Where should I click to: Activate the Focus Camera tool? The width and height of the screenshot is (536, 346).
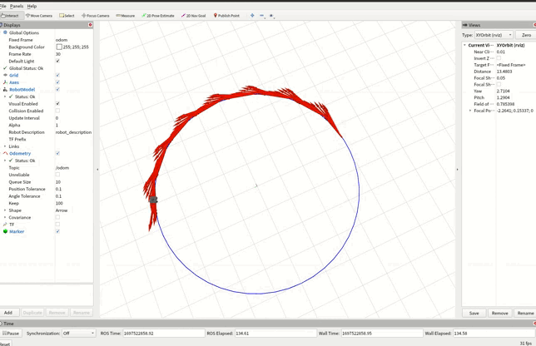[x=95, y=15]
